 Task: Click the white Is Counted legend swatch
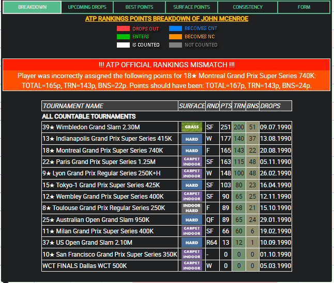(x=123, y=45)
